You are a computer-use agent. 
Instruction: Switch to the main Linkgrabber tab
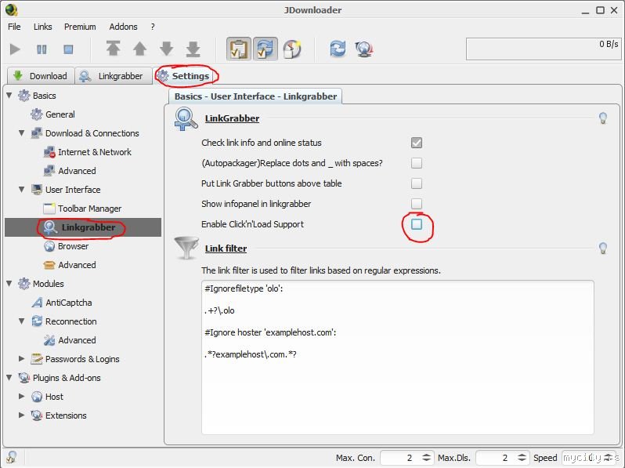pyautogui.click(x=114, y=76)
